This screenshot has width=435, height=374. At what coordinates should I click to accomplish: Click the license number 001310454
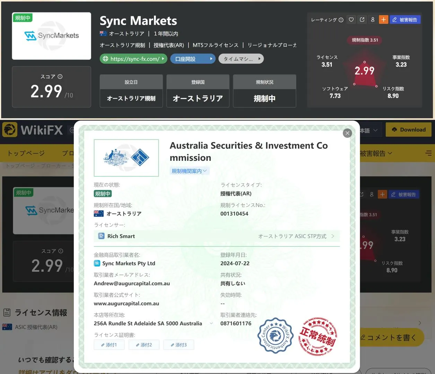234,214
